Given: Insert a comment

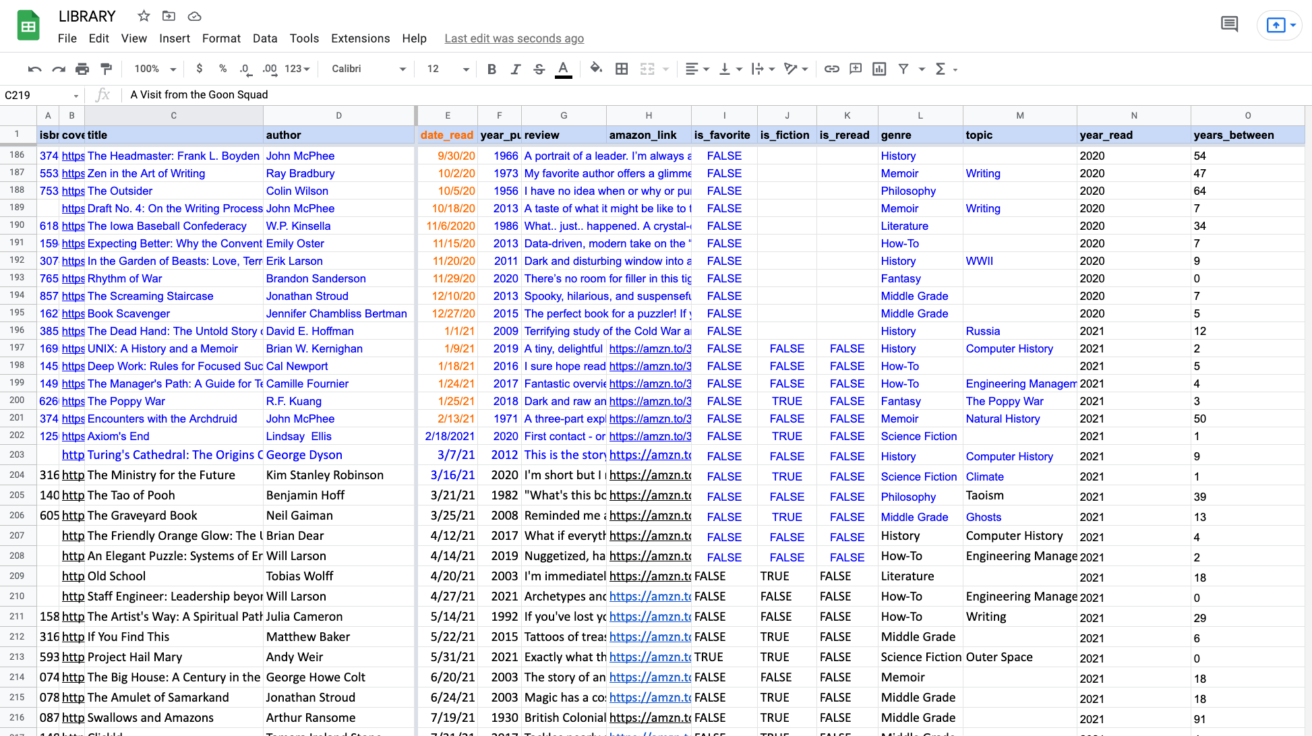Looking at the screenshot, I should (855, 69).
